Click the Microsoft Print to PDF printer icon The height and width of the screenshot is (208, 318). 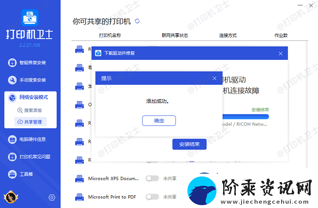point(79,197)
